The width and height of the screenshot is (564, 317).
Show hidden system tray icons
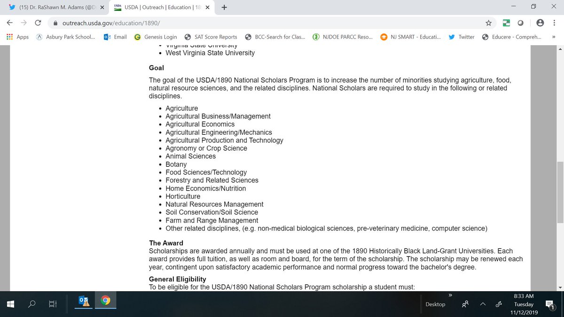click(x=483, y=304)
